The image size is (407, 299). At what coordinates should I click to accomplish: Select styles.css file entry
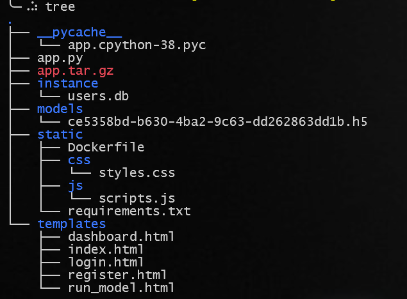pos(137,173)
